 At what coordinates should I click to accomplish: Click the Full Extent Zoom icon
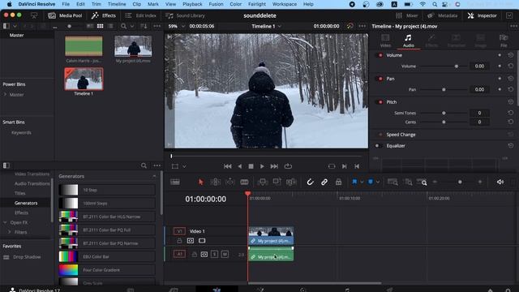coord(392,182)
